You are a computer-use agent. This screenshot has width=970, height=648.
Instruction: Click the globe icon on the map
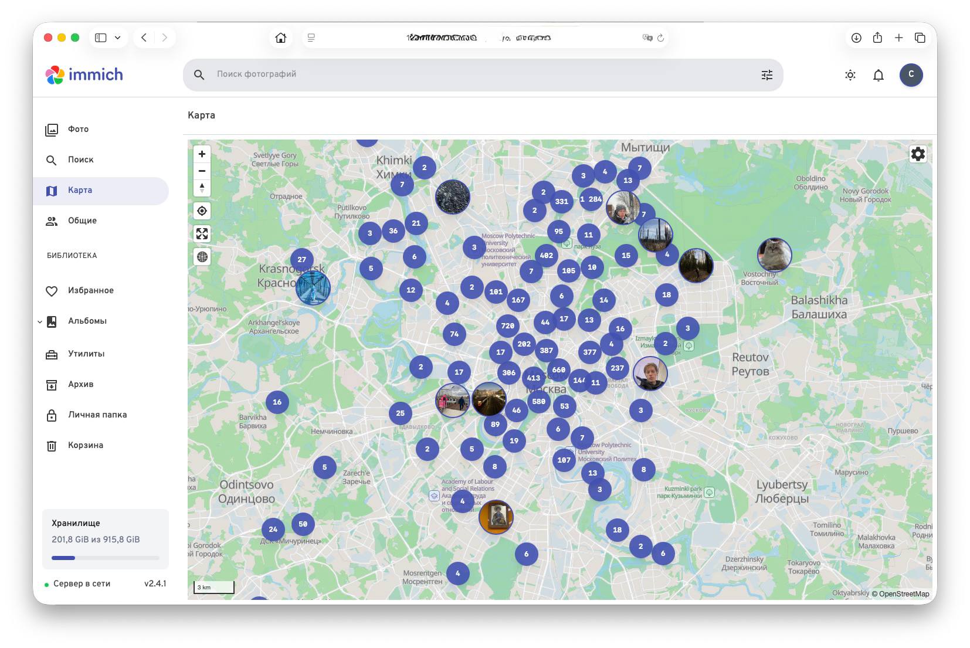tap(202, 256)
